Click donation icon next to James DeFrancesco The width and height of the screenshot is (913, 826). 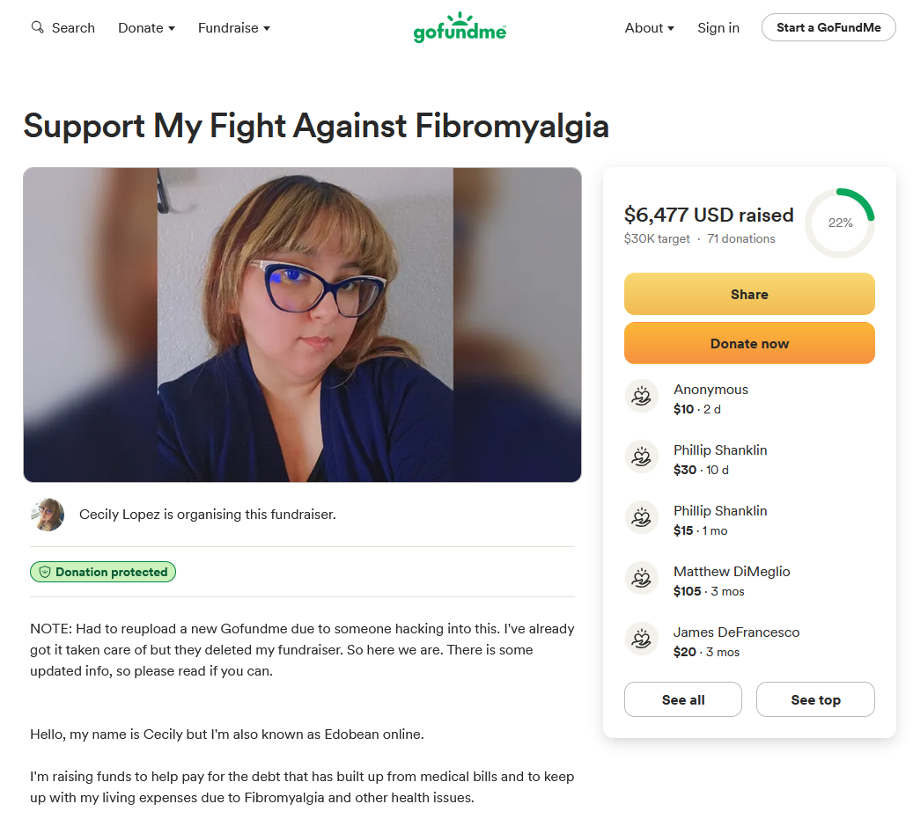pos(642,640)
